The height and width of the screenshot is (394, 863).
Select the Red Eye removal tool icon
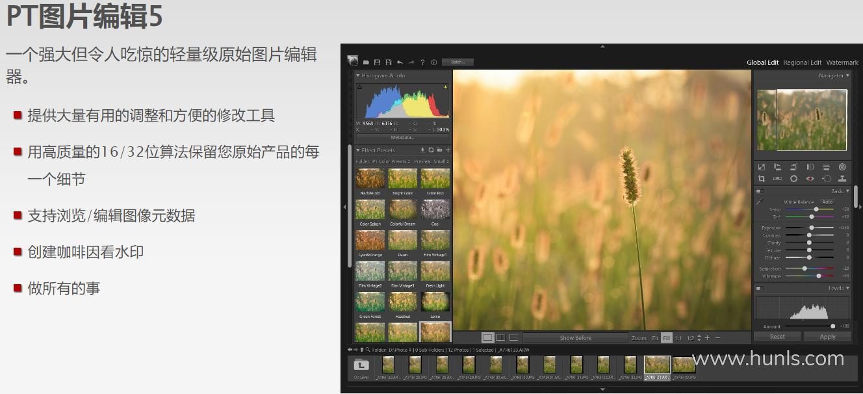pyautogui.click(x=810, y=179)
